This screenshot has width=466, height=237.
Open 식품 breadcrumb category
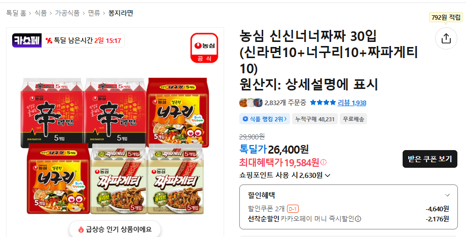[x=41, y=13]
